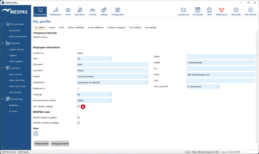Viewport: 259px width, 154px height.
Task: Open the Maintenance module
Action: click(x=55, y=12)
